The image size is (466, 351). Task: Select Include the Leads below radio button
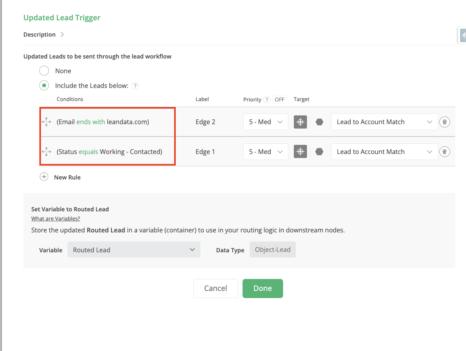point(44,86)
